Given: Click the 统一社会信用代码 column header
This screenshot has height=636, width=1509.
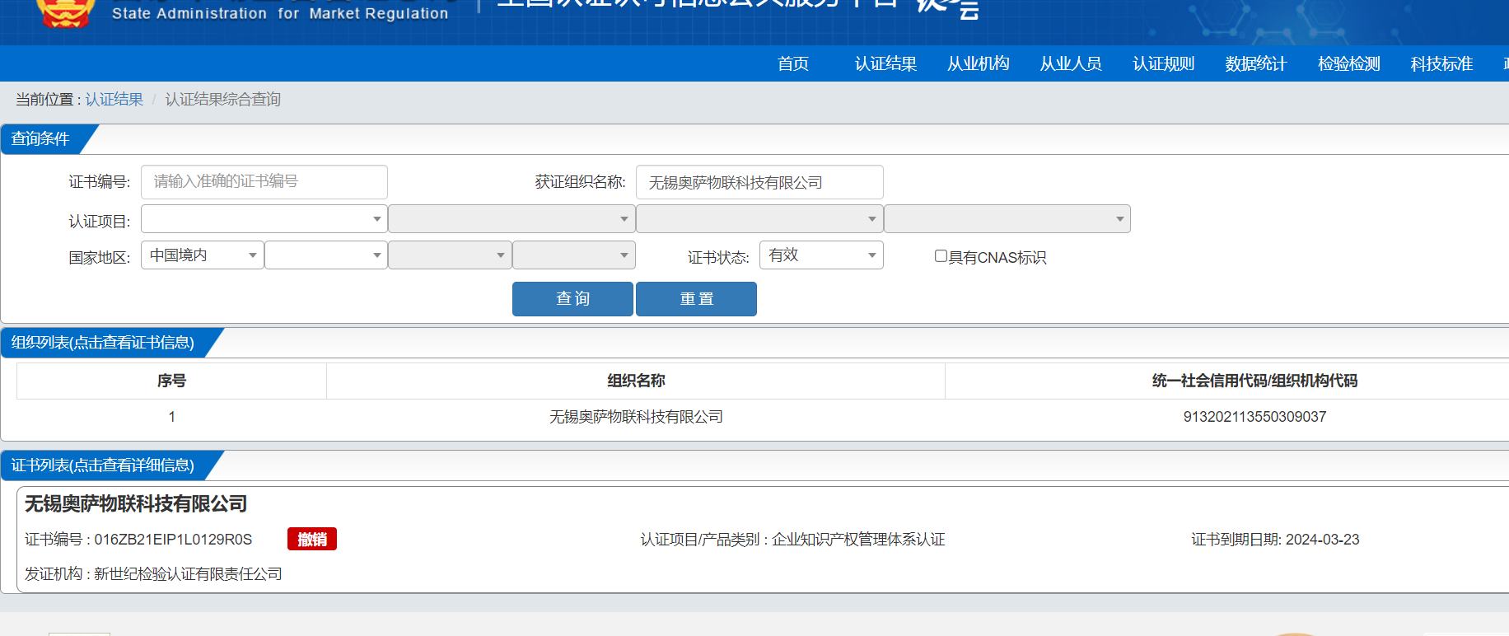Looking at the screenshot, I should pos(1254,381).
